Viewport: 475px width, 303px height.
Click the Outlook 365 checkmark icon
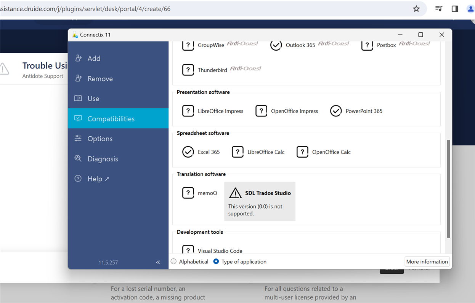276,45
